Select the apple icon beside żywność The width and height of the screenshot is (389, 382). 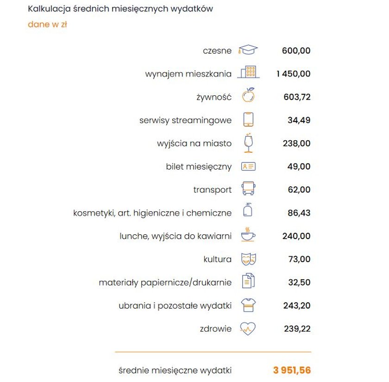(x=248, y=95)
